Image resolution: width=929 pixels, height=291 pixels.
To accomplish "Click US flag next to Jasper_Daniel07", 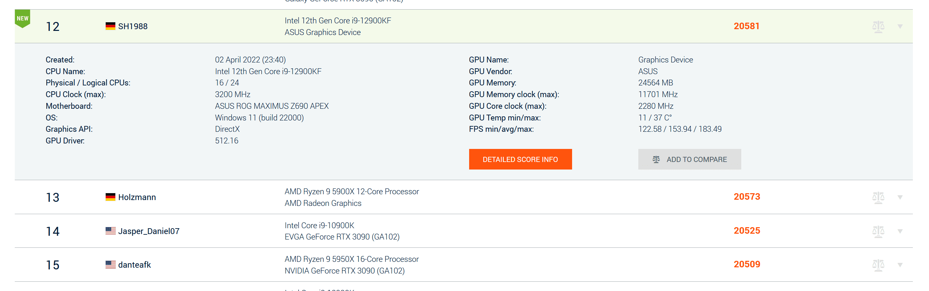I will pyautogui.click(x=111, y=231).
